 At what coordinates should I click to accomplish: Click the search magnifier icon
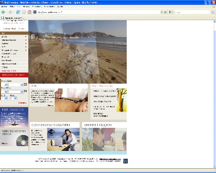[213, 12]
